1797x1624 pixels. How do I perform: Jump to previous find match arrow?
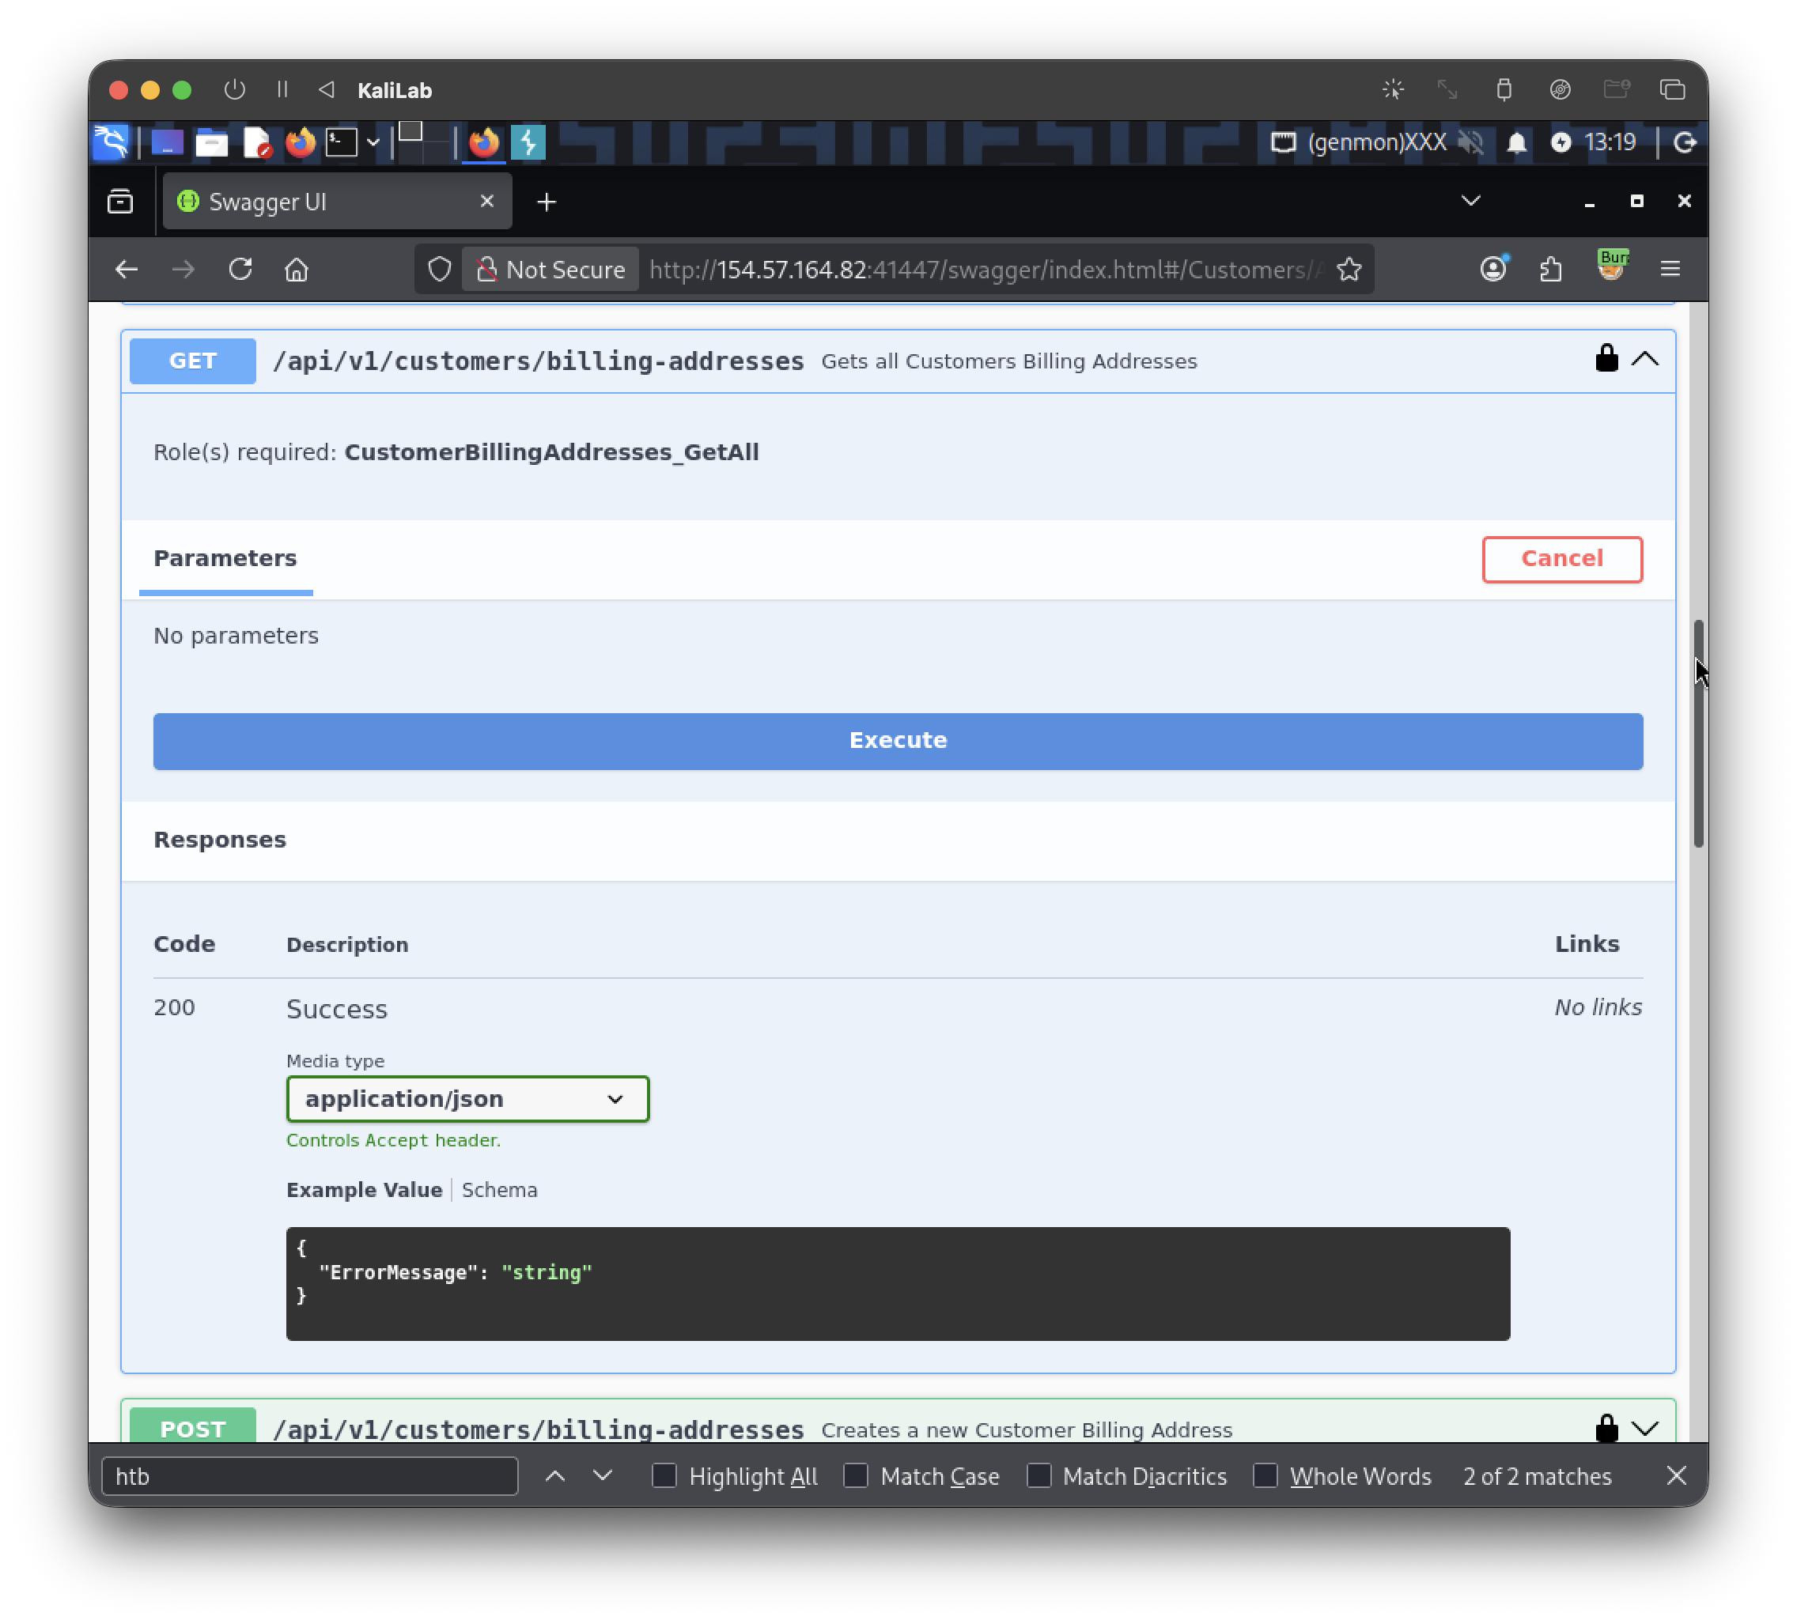tap(555, 1476)
